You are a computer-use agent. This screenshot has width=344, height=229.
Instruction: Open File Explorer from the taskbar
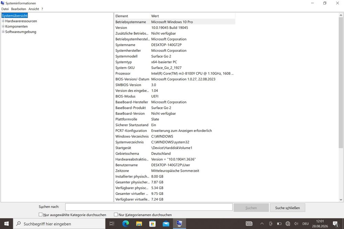(x=139, y=224)
